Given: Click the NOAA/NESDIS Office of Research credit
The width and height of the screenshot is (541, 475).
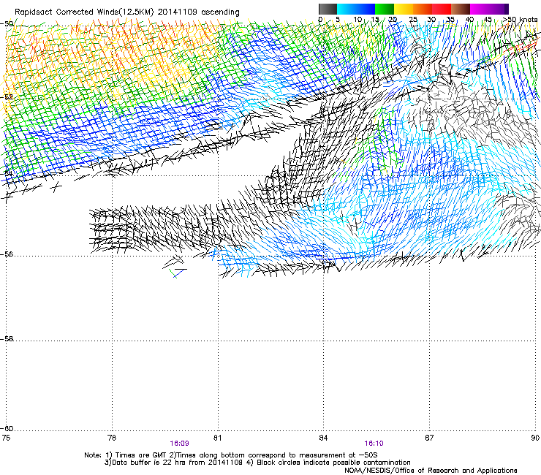Looking at the screenshot, I should coord(431,471).
